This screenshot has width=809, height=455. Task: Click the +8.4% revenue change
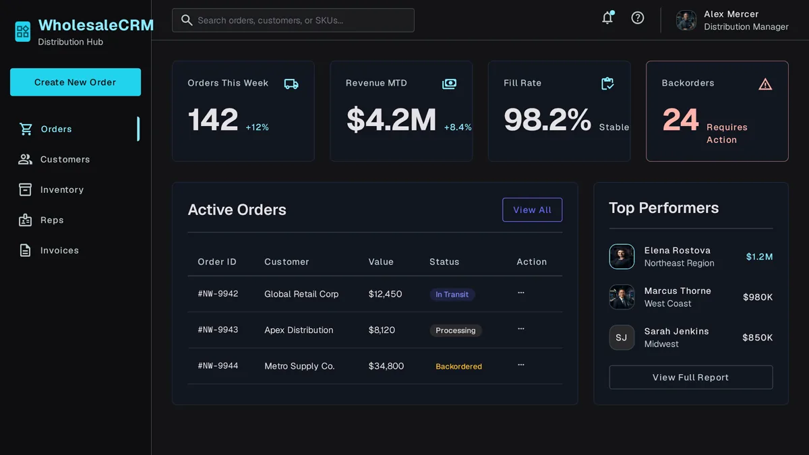pyautogui.click(x=458, y=127)
